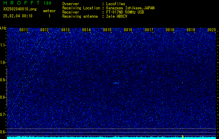219x139 pixels.
Task: Click 'FT-817ND 50MHz USB' receiver text
Action: coord(125,12)
